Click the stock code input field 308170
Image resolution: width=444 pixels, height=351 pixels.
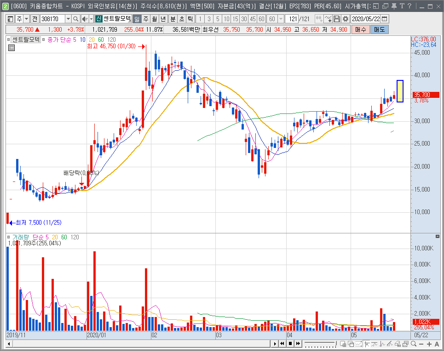(x=52, y=19)
